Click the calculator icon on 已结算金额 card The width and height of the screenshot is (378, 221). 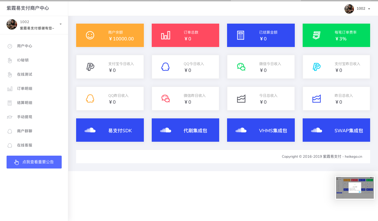pyautogui.click(x=241, y=35)
